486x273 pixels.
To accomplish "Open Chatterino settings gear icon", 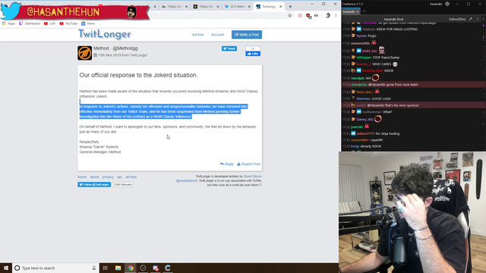I will pos(447,4).
